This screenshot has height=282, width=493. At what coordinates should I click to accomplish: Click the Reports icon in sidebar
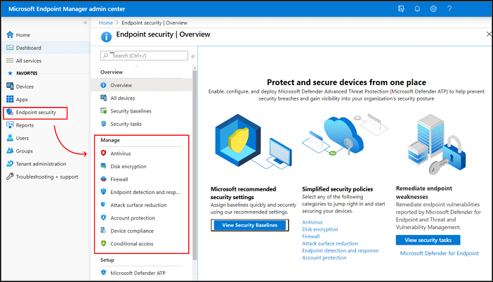click(10, 125)
